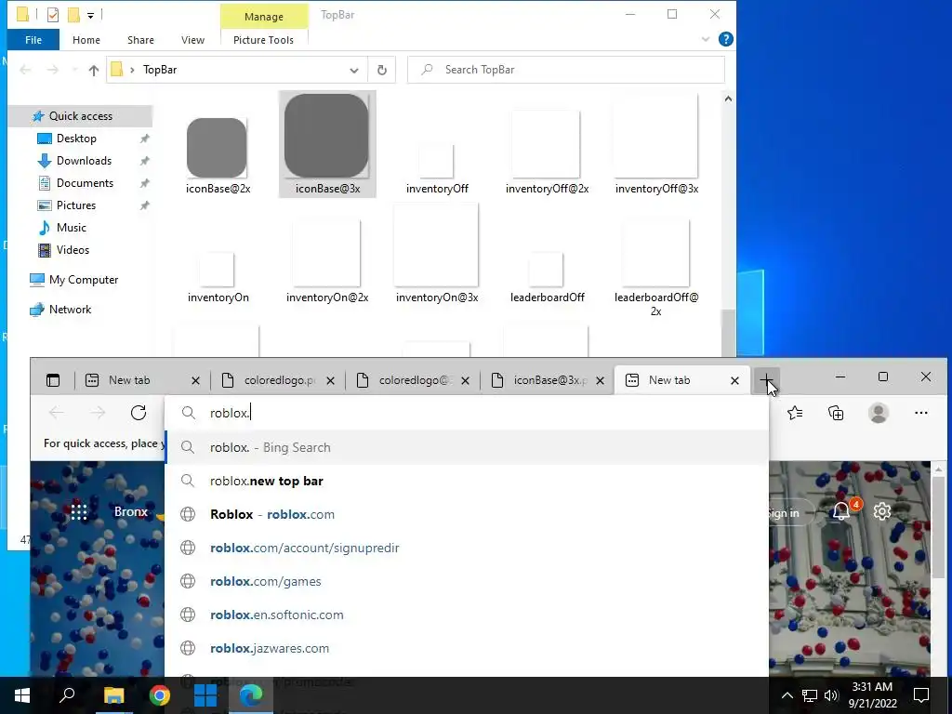The image size is (952, 714).
Task: Select roblox.en.softonic.com suggestion
Action: click(x=467, y=615)
